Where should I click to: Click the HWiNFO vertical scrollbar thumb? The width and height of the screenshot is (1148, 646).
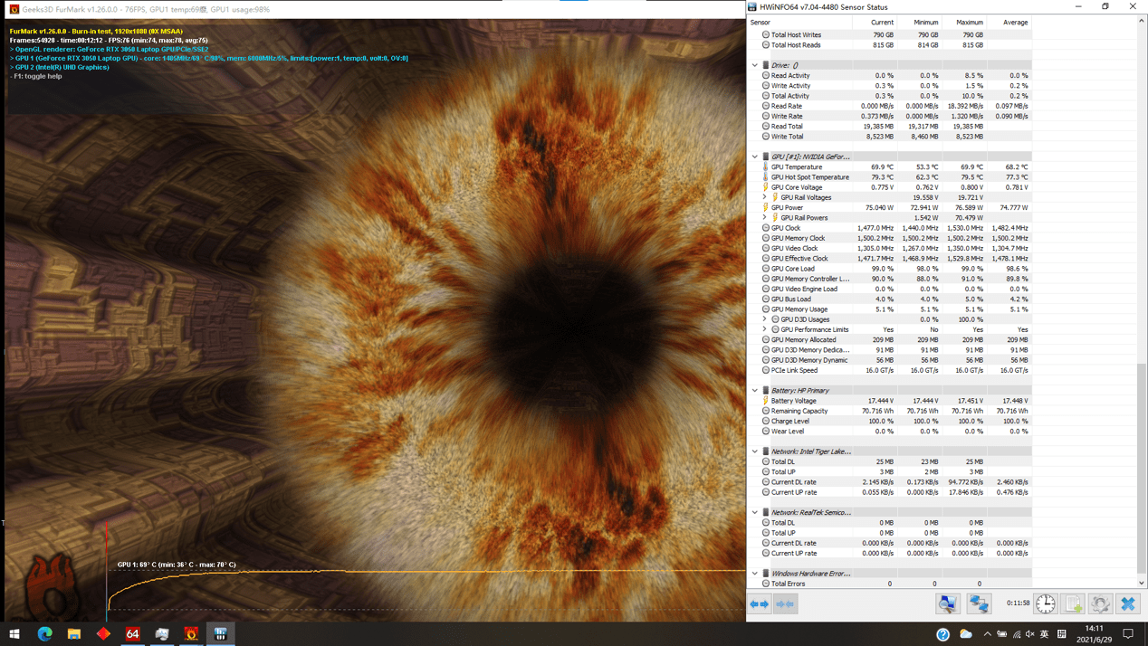click(x=1142, y=468)
